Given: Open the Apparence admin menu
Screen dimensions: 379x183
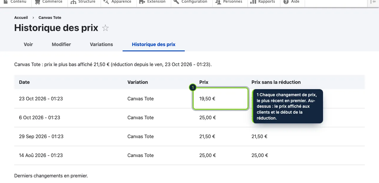Looking at the screenshot, I should pos(118,2).
